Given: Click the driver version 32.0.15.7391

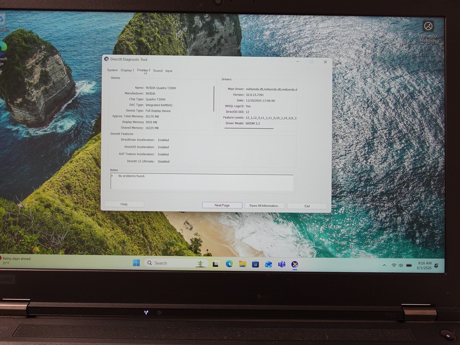Looking at the screenshot, I should click(x=255, y=95).
